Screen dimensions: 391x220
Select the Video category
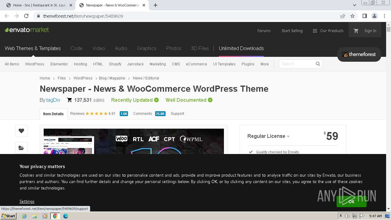(x=99, y=48)
